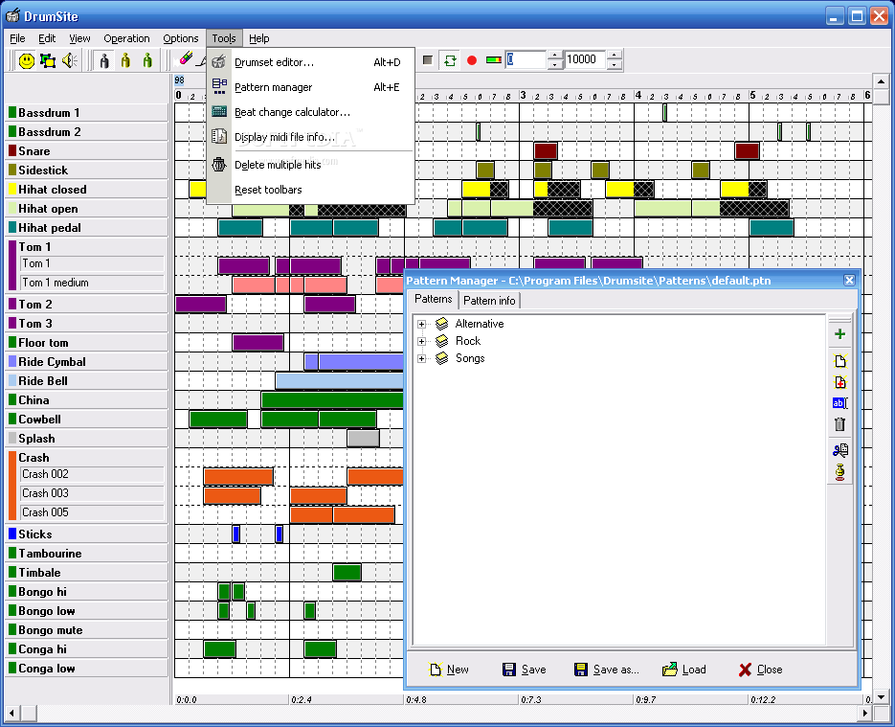This screenshot has width=895, height=727.
Task: Click the yellow squares selection toolbar icon
Action: coord(48,60)
